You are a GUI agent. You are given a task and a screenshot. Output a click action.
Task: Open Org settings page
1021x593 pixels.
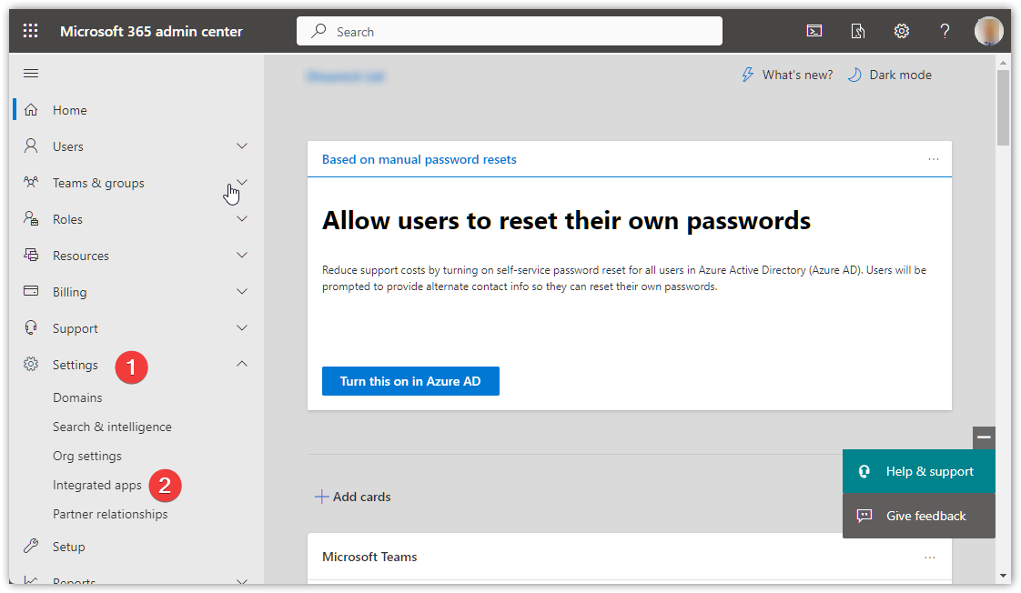point(87,457)
